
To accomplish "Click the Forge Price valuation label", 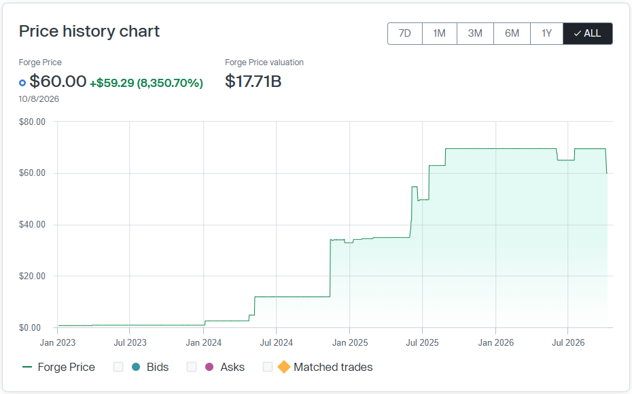I will (264, 62).
